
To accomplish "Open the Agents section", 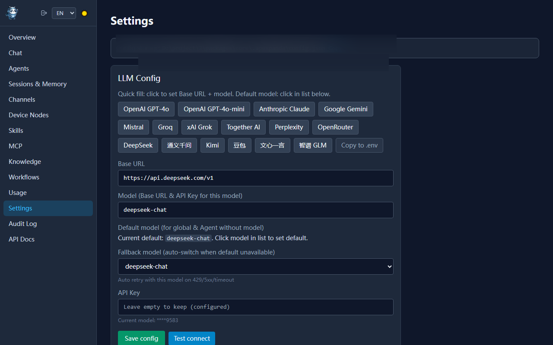I will 48,69.
